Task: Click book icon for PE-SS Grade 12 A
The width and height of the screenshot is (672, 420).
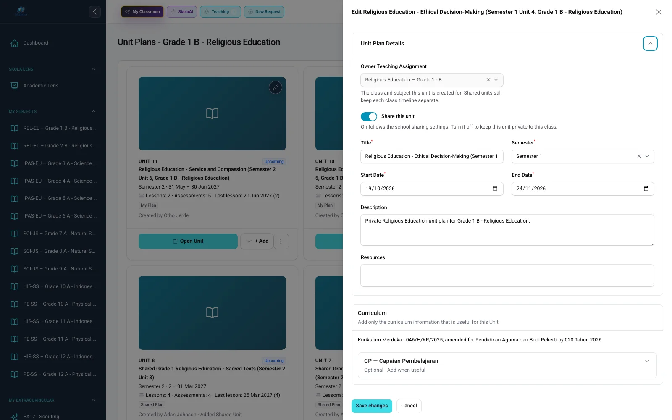Action: click(14, 374)
